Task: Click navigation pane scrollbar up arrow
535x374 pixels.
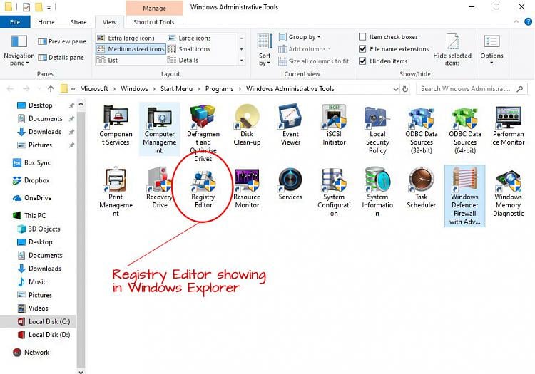Action: click(x=81, y=104)
